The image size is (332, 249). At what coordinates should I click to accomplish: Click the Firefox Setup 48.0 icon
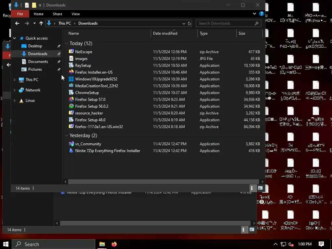(x=71, y=120)
